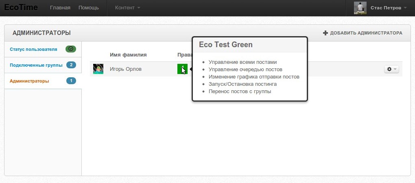Open the Стас Петров user menu

389,8
